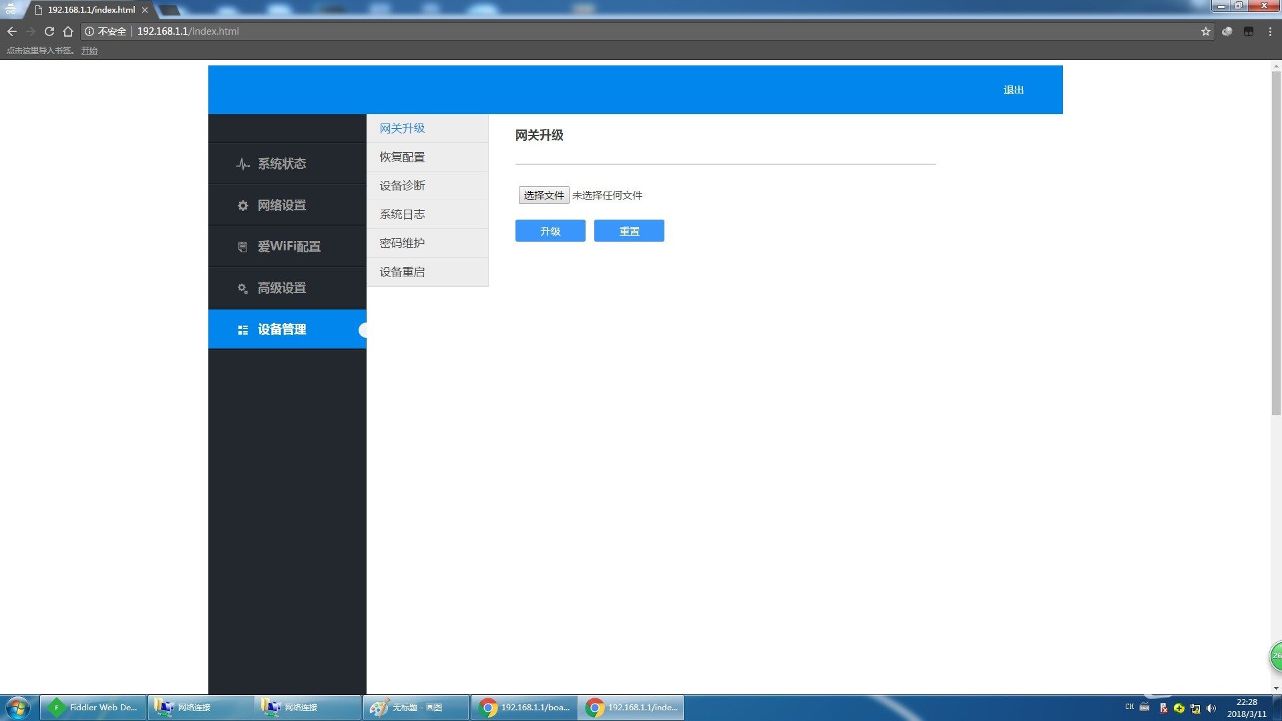Click the 重置 reset button
The image size is (1282, 721).
629,231
